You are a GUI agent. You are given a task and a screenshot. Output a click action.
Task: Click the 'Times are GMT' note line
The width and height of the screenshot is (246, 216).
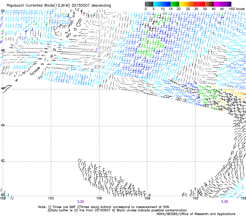point(103,207)
